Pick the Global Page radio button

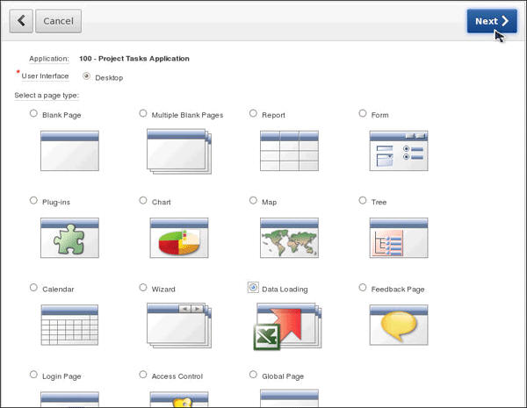coord(253,374)
